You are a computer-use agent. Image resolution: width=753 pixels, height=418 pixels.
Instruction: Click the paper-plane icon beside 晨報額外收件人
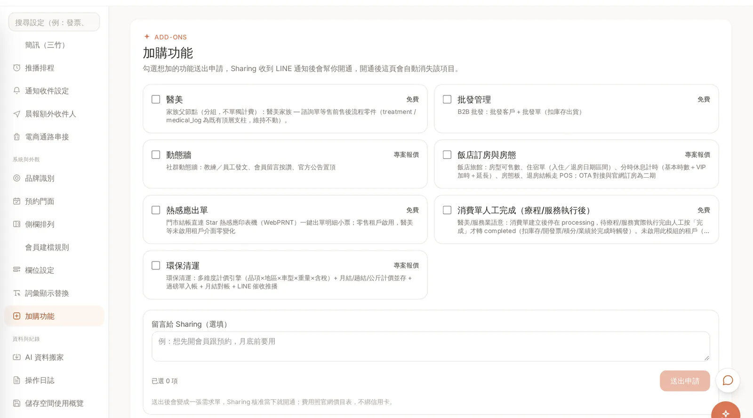[x=16, y=114]
